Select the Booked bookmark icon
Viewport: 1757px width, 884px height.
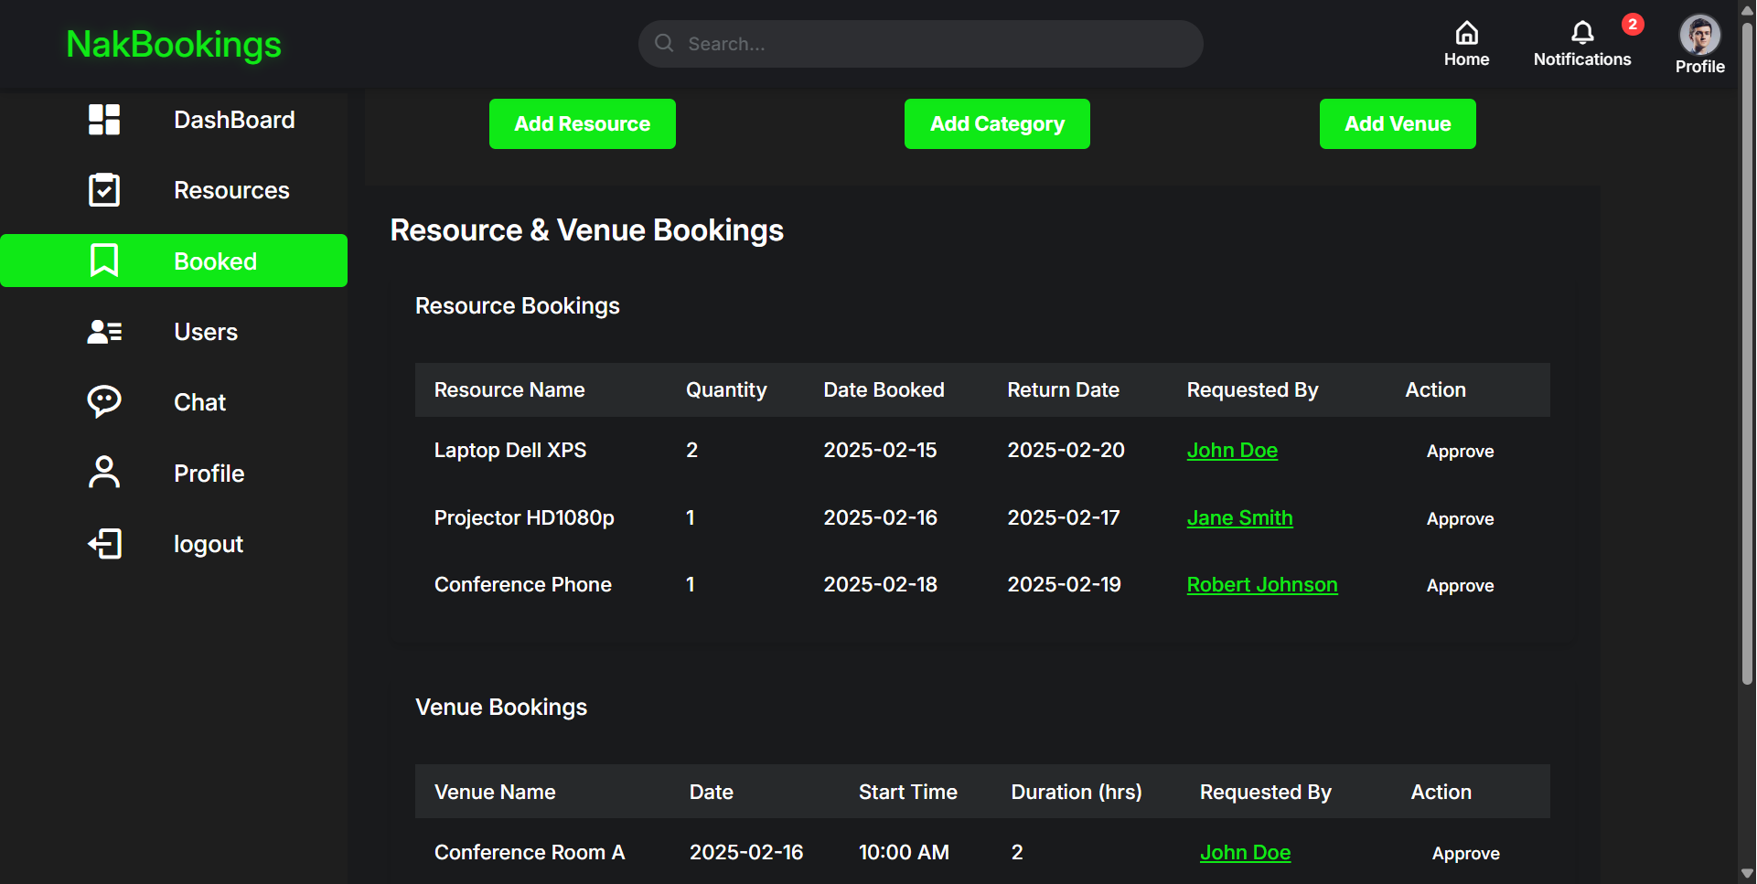click(x=103, y=261)
